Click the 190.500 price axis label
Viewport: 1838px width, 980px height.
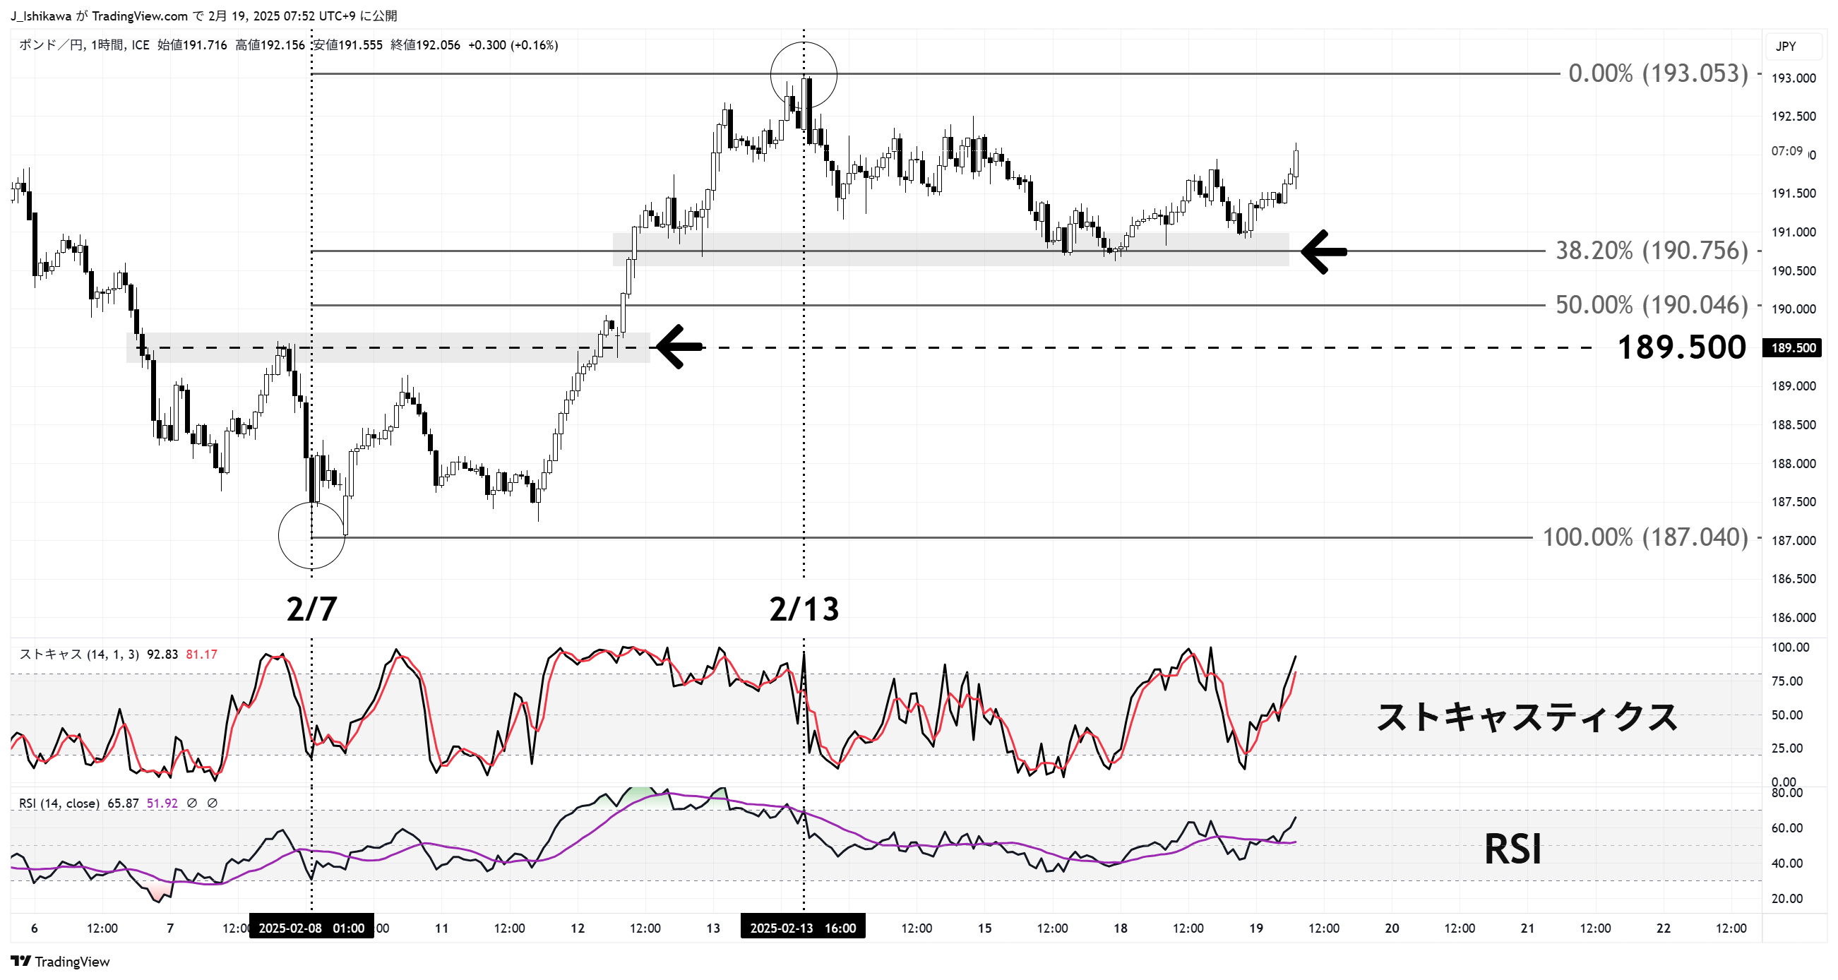1794,270
